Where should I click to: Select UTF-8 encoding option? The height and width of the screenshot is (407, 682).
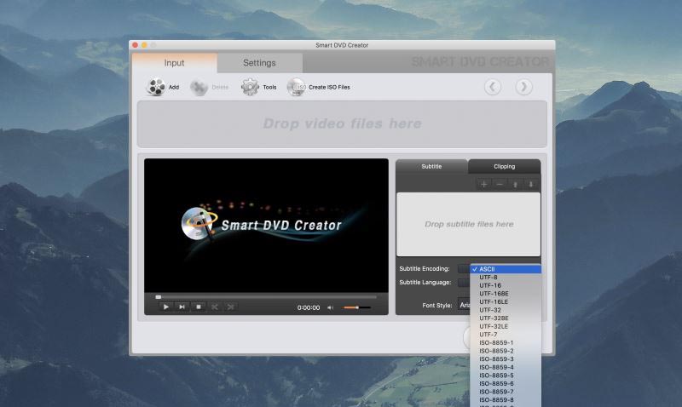tap(506, 277)
